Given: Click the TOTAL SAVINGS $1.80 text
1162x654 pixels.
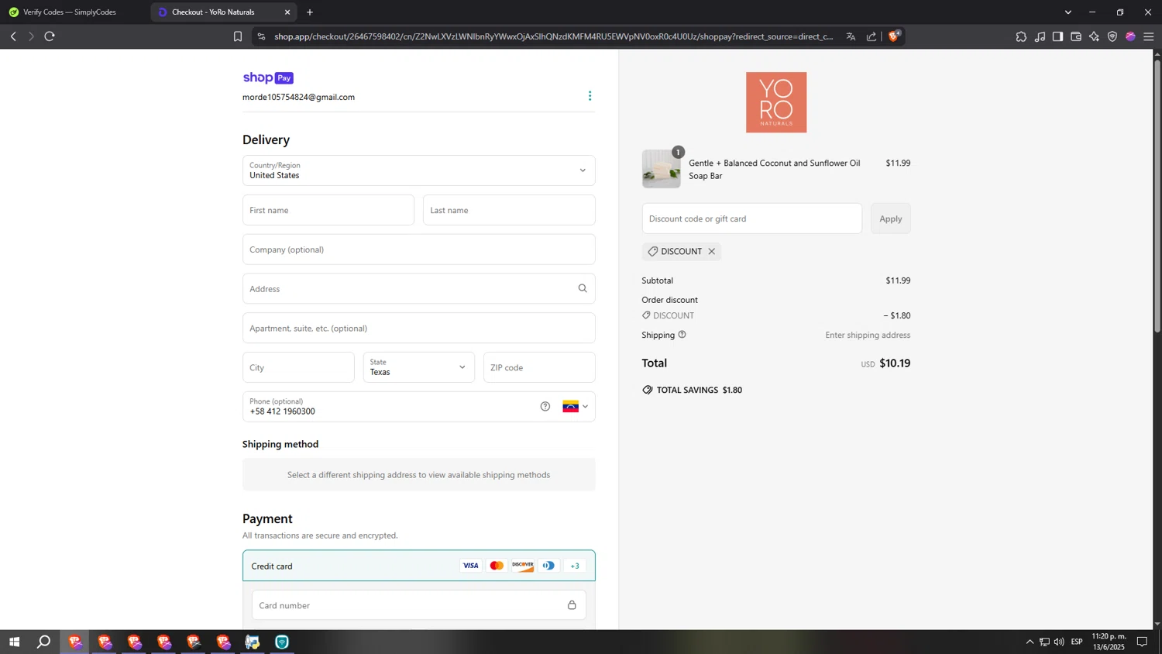Looking at the screenshot, I should (x=700, y=390).
